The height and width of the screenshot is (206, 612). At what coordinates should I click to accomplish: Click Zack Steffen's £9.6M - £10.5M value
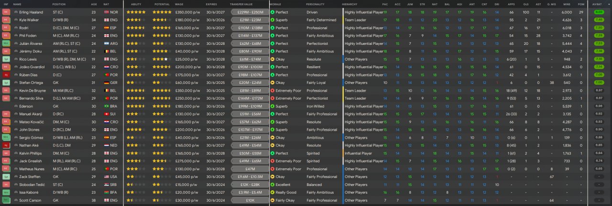(x=250, y=177)
